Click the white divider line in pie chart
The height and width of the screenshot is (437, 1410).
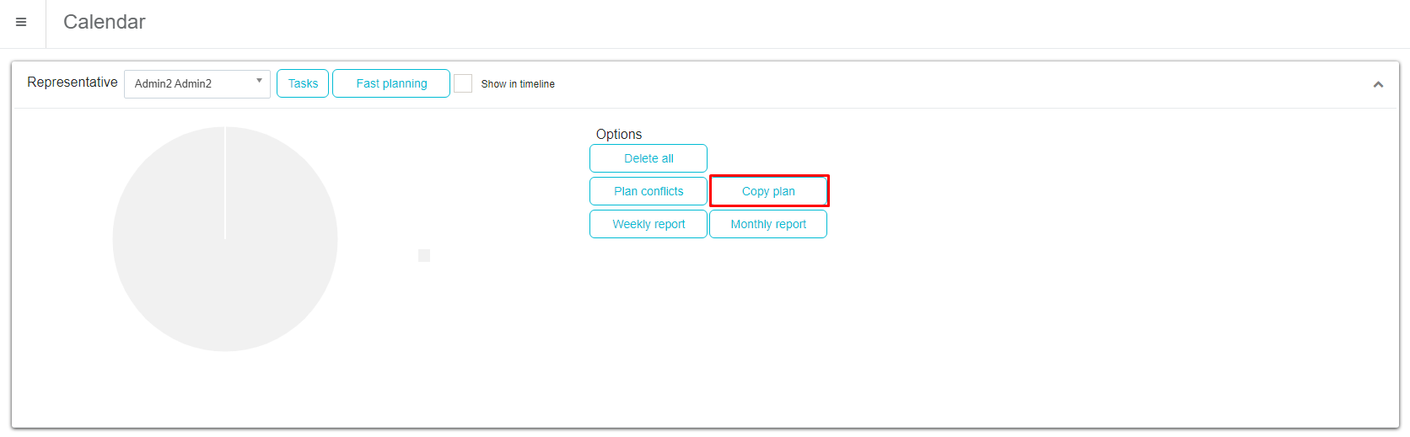pyautogui.click(x=225, y=184)
